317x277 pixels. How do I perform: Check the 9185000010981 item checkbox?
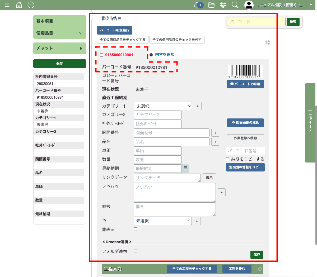[x=101, y=55]
